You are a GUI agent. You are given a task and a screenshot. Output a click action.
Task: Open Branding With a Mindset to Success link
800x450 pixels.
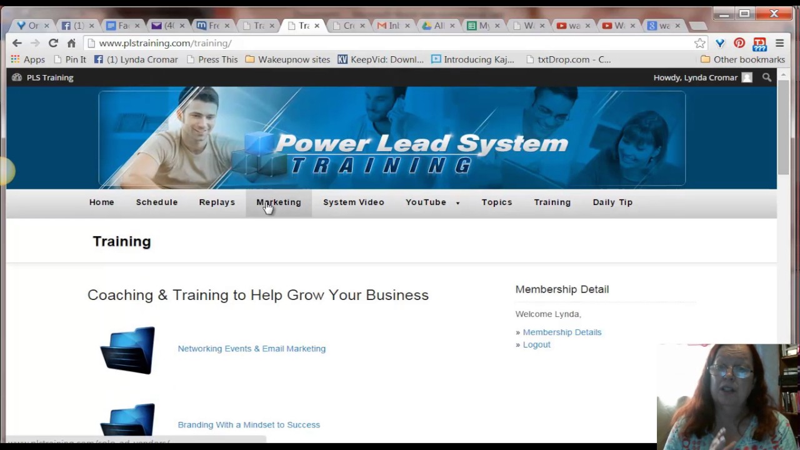point(249,425)
